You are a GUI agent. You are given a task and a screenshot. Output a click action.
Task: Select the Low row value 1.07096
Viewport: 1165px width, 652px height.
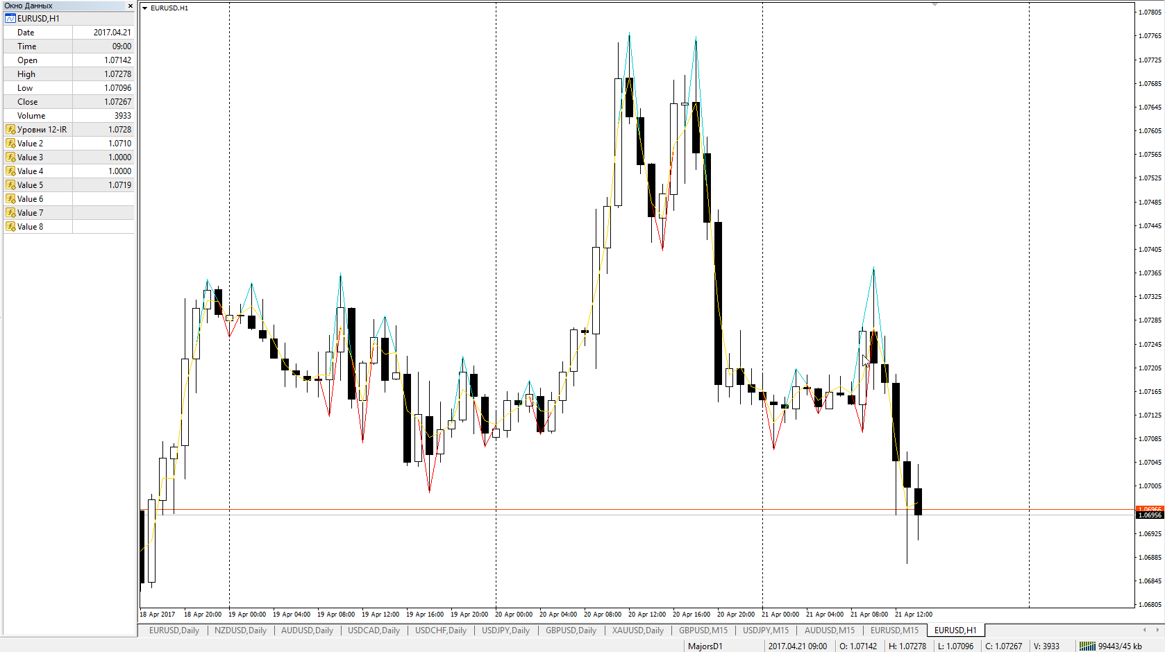117,88
